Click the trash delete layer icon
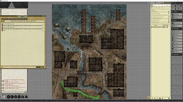183x102 pixels. [169, 98]
